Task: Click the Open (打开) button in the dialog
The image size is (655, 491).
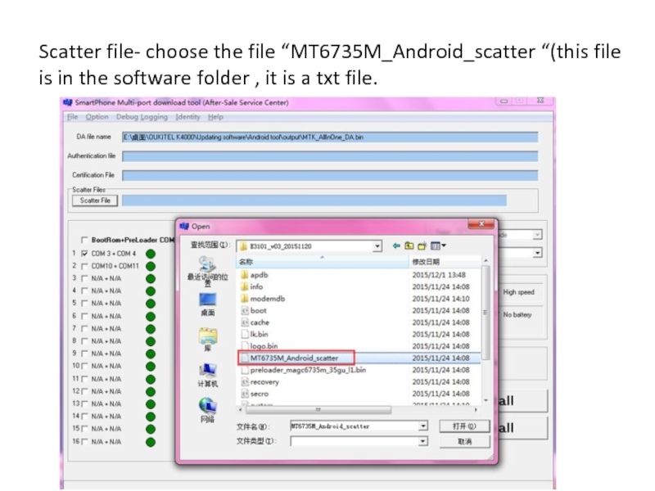Action: (x=464, y=426)
